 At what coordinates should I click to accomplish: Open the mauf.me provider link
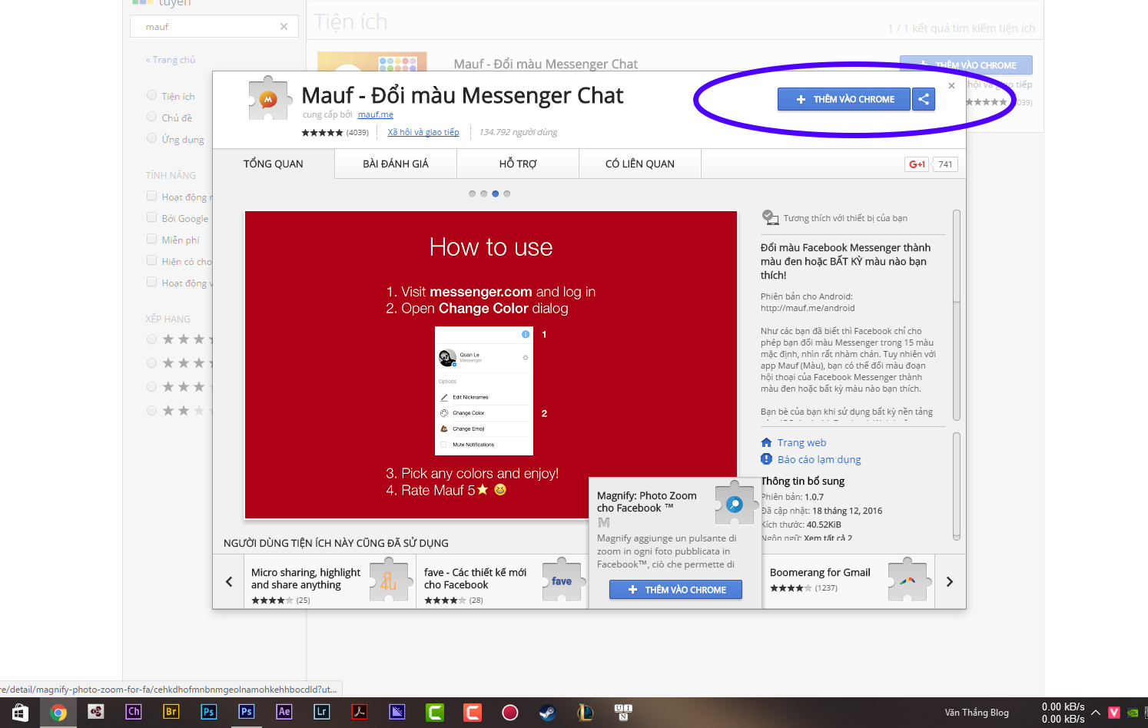tap(375, 114)
